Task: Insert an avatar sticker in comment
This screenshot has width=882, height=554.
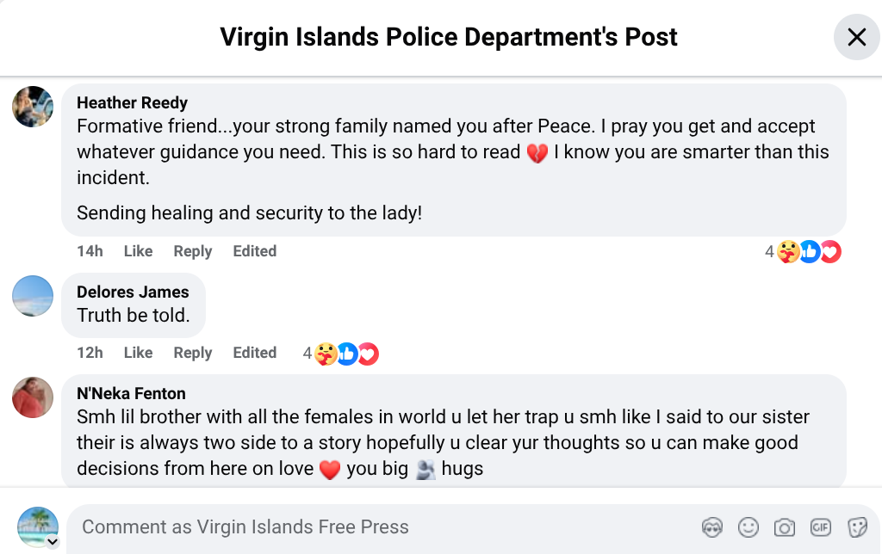Action: (x=711, y=527)
